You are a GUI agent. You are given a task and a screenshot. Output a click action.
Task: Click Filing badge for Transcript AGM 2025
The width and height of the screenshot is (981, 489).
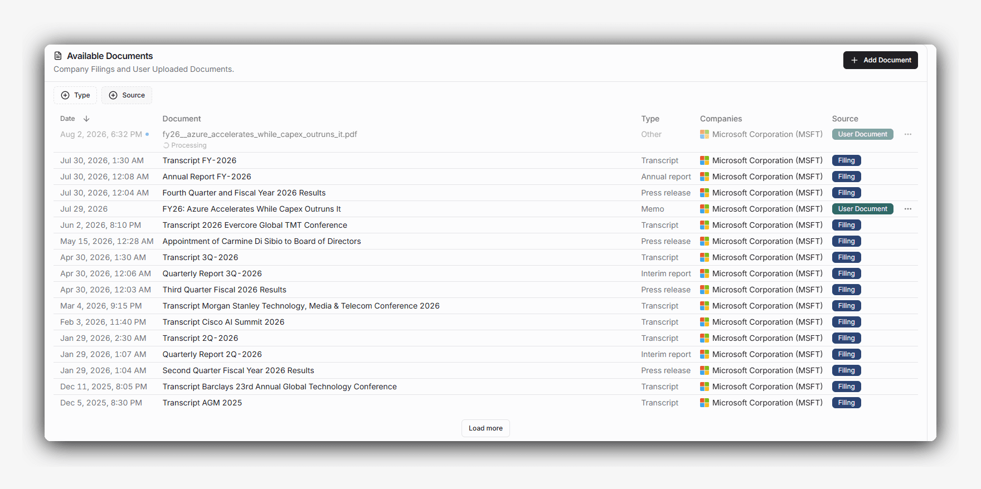tap(846, 403)
